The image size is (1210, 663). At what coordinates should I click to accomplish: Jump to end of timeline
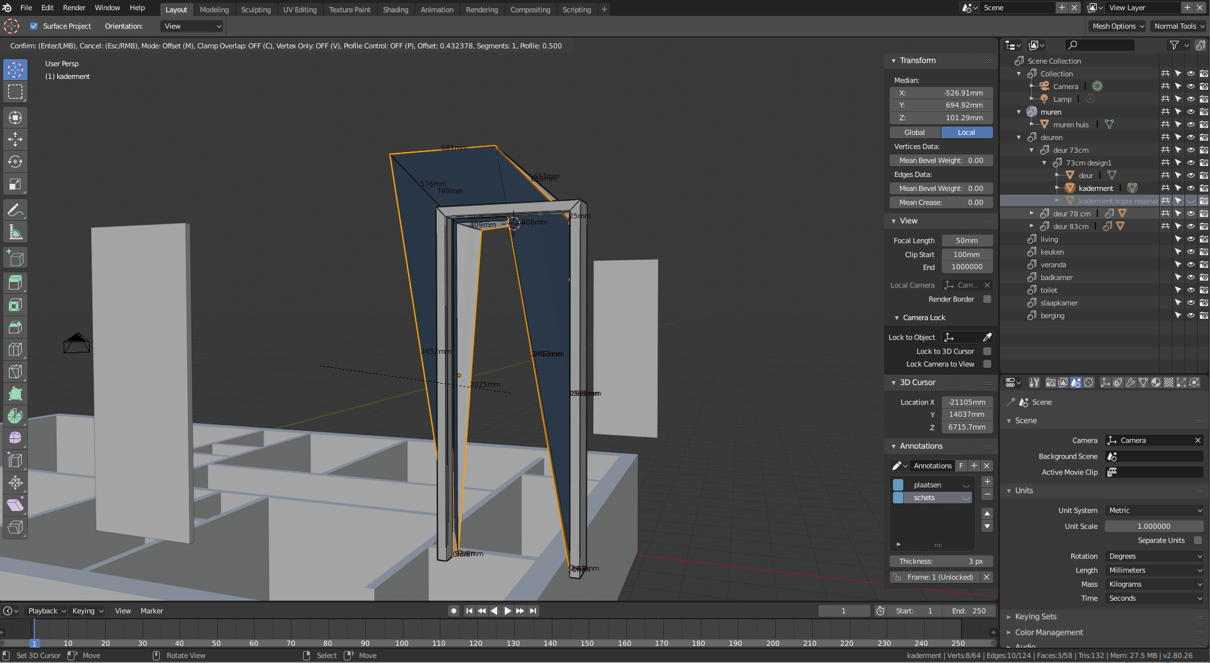tap(533, 611)
